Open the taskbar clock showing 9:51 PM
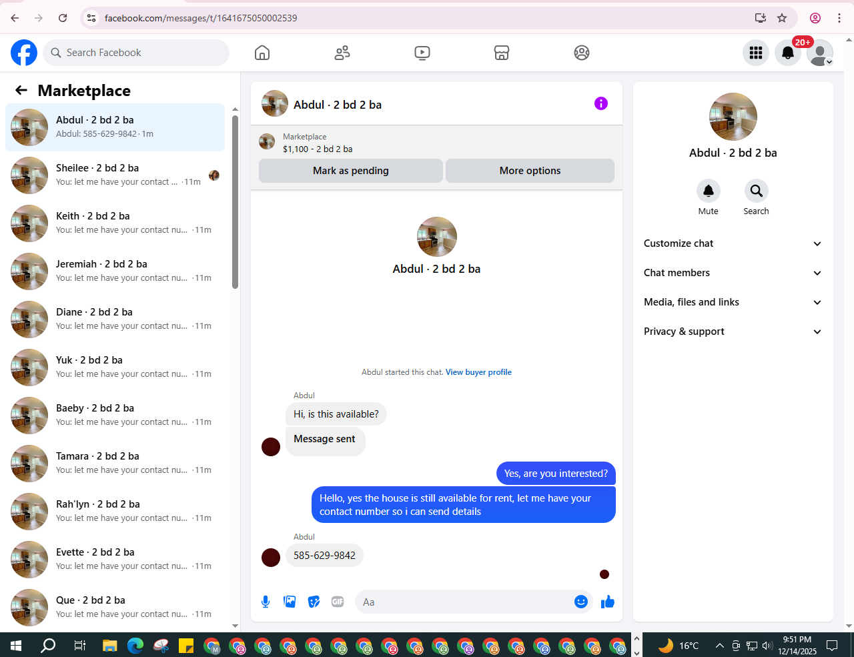854x657 pixels. pyautogui.click(x=797, y=645)
